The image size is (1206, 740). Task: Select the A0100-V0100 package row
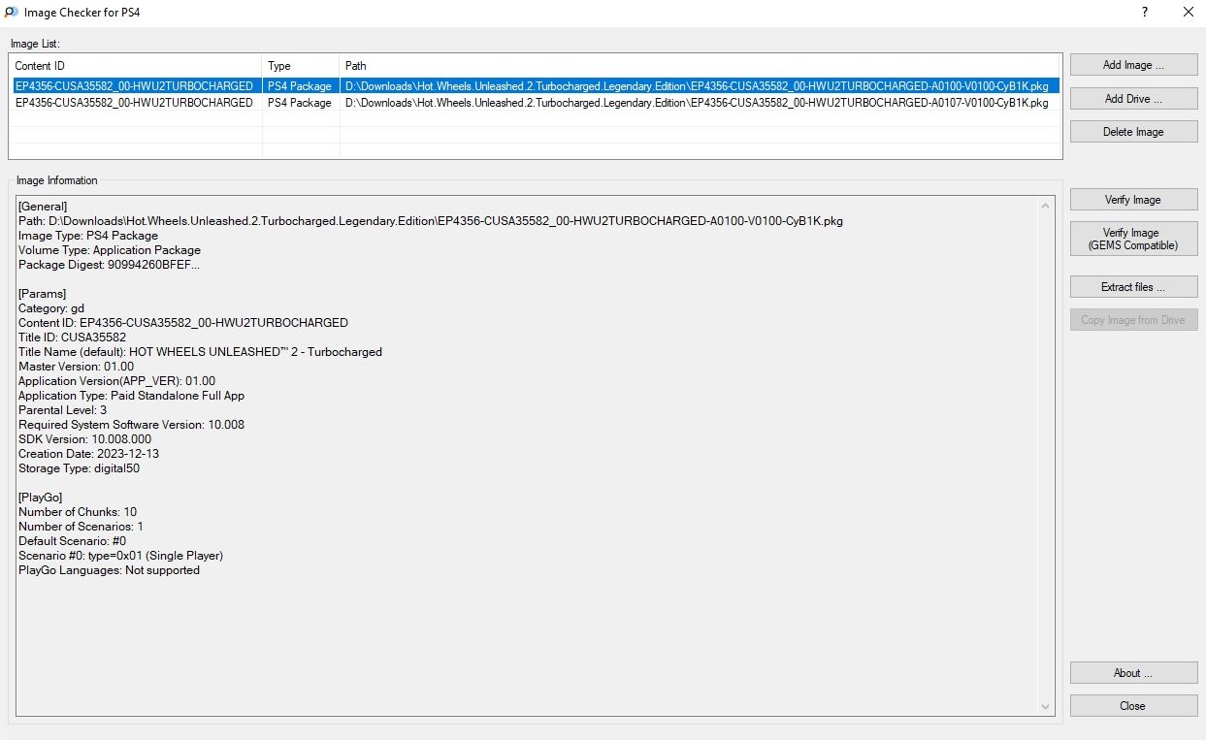535,86
